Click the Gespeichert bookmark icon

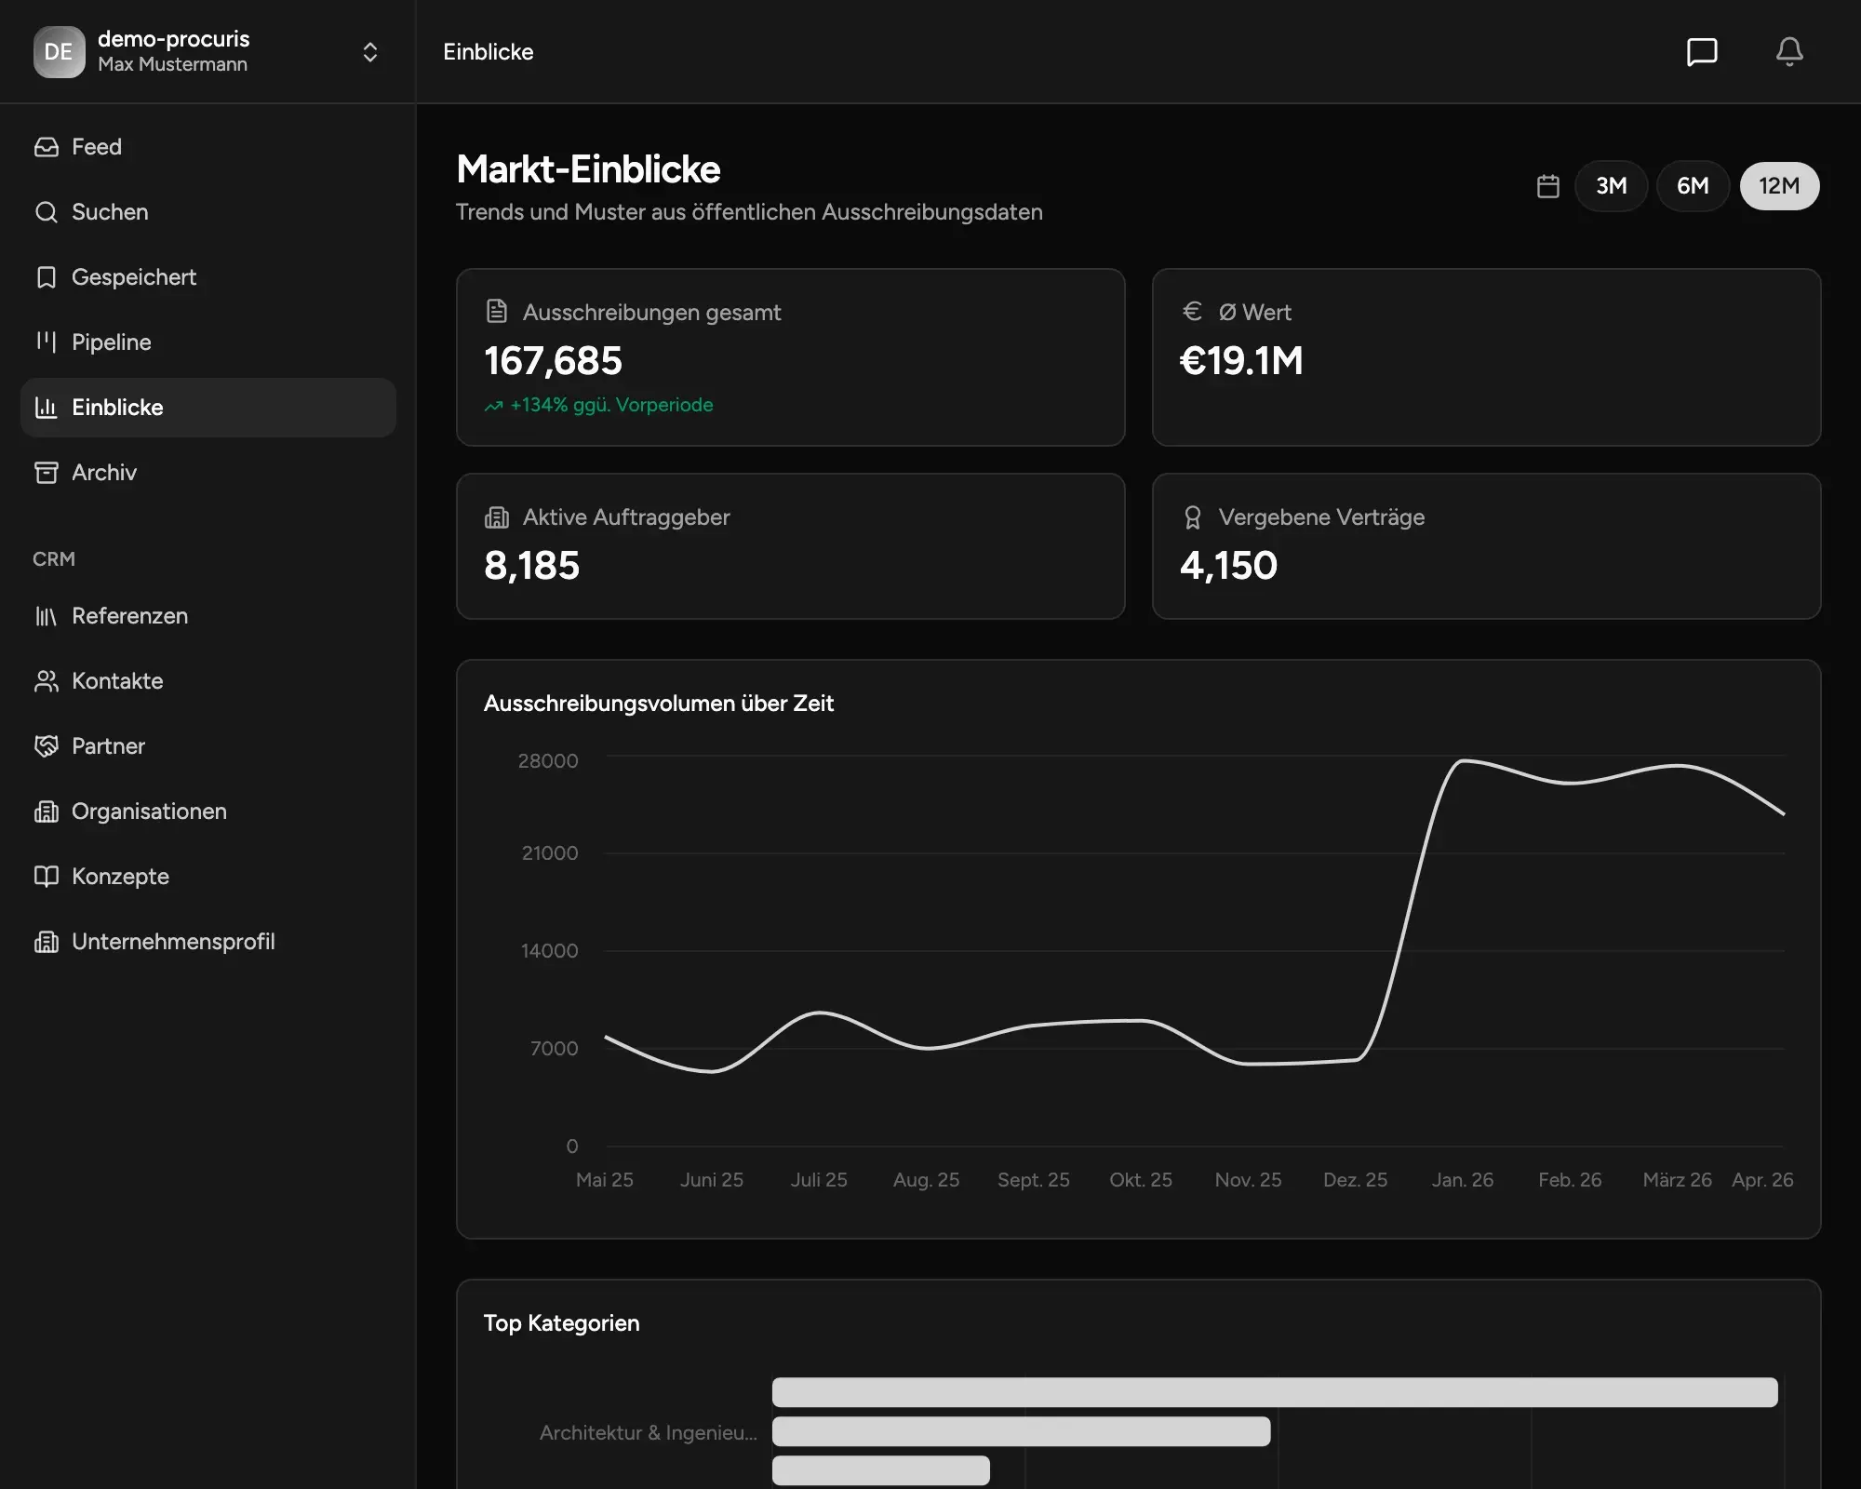click(x=47, y=277)
